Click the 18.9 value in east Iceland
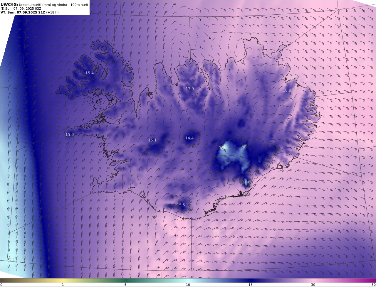This screenshot has height=287, width=376. (287, 90)
